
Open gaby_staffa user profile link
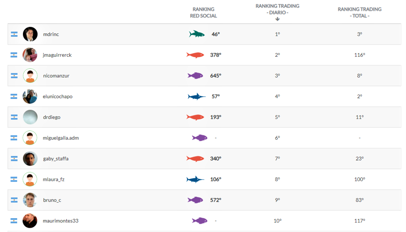(56, 159)
